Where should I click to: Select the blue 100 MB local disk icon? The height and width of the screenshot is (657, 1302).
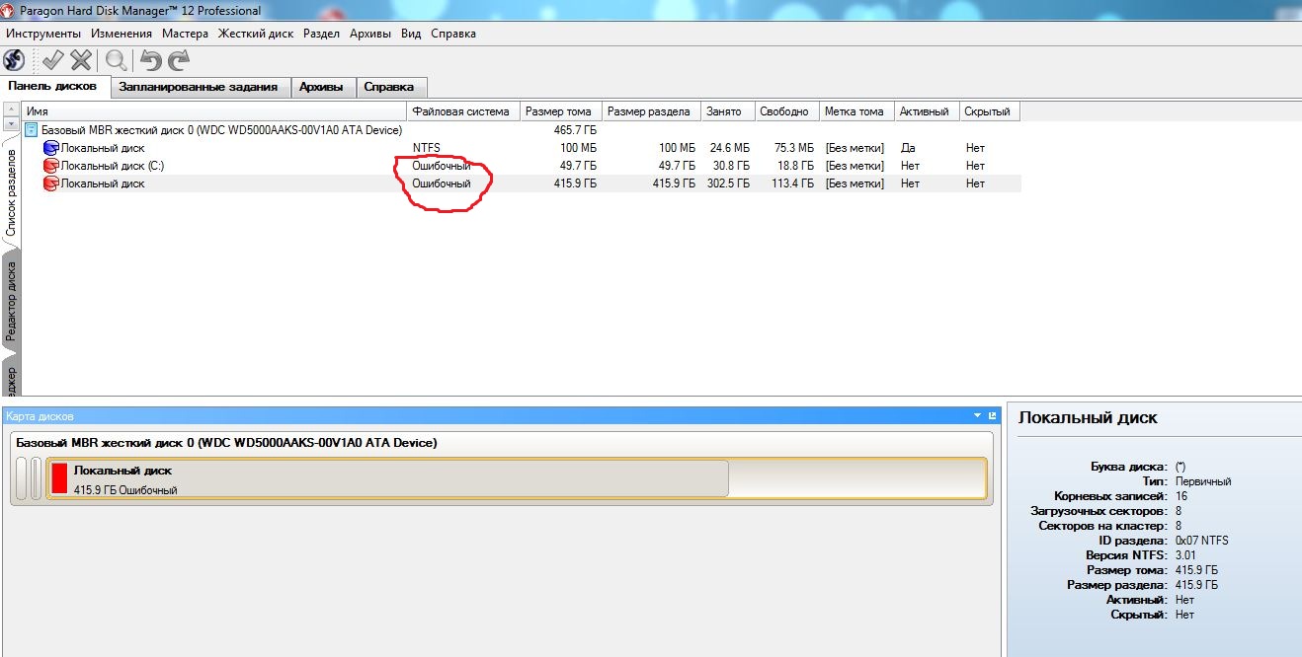pyautogui.click(x=51, y=148)
